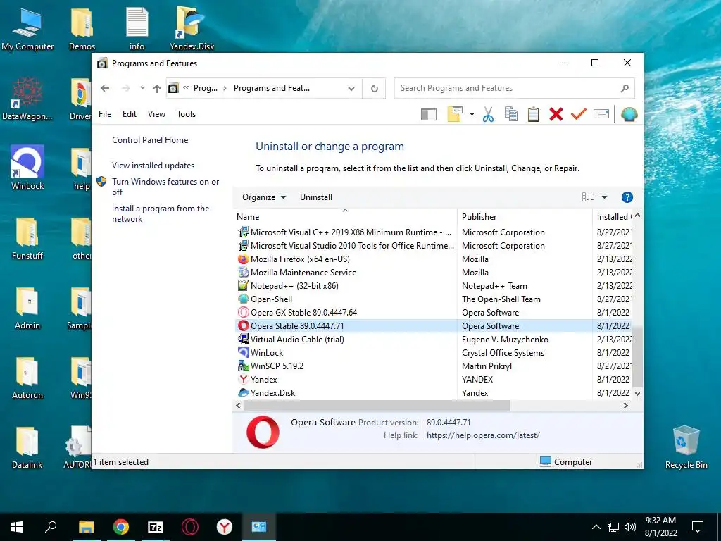The width and height of the screenshot is (721, 541).
Task: Open WinLock desktop shortcut
Action: point(27,168)
